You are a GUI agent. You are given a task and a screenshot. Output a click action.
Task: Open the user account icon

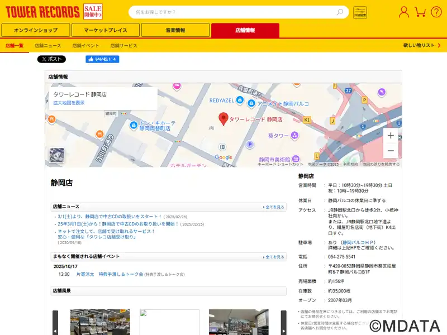click(x=403, y=12)
